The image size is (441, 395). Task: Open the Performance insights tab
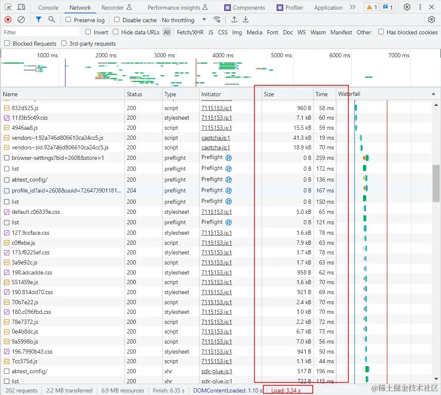click(177, 8)
